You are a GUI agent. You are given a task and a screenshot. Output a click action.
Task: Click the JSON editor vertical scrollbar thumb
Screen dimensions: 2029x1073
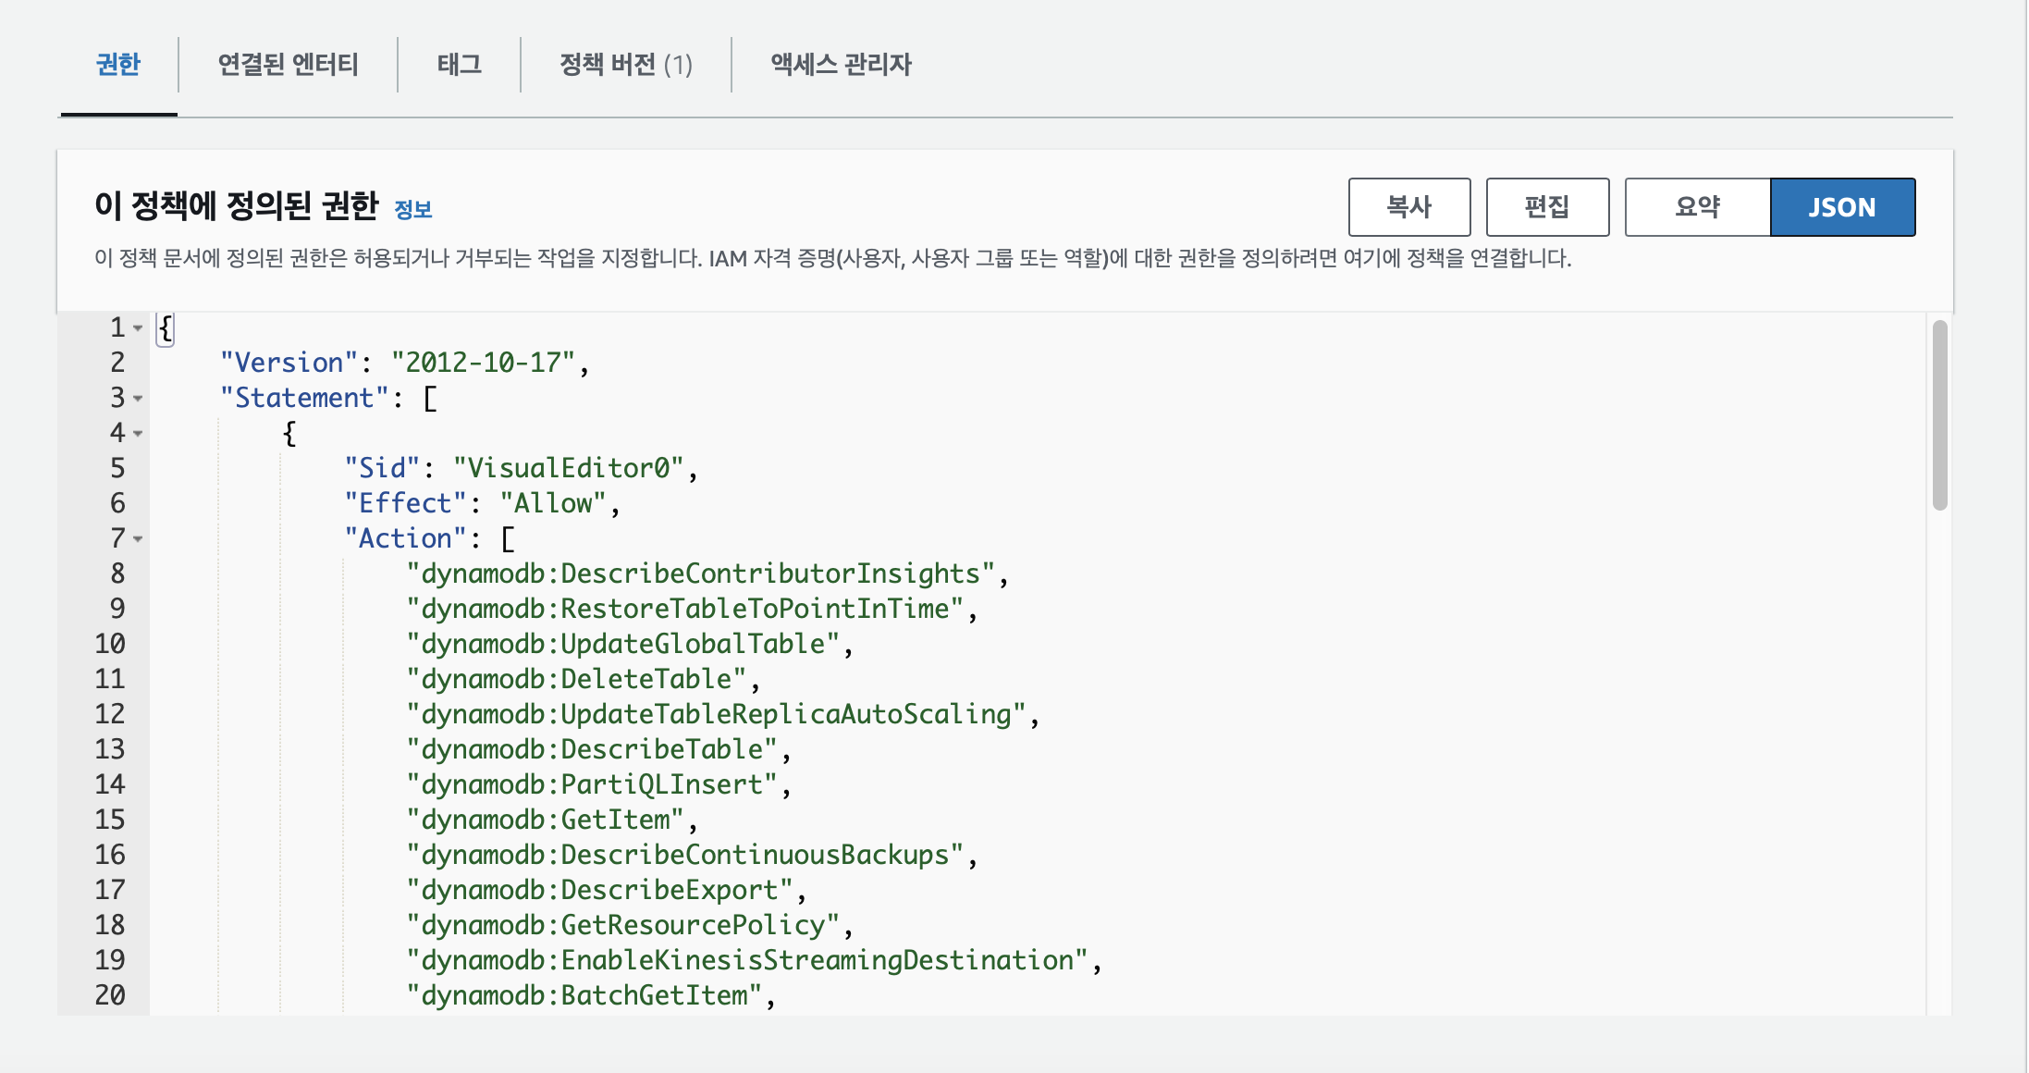[x=1939, y=414]
